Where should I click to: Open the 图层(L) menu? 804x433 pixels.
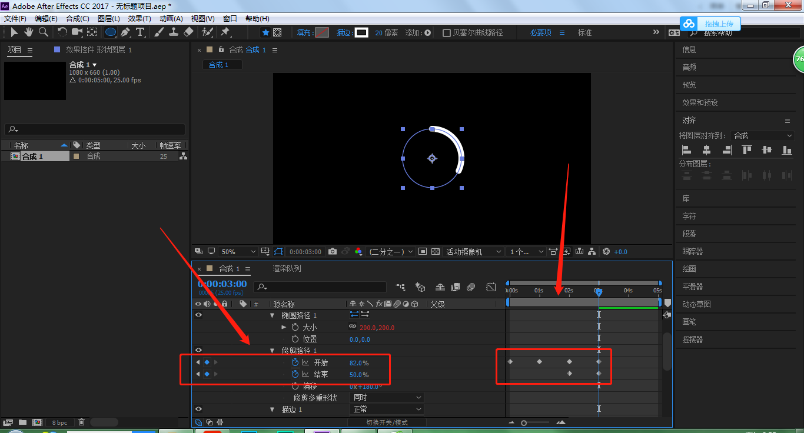(x=109, y=19)
